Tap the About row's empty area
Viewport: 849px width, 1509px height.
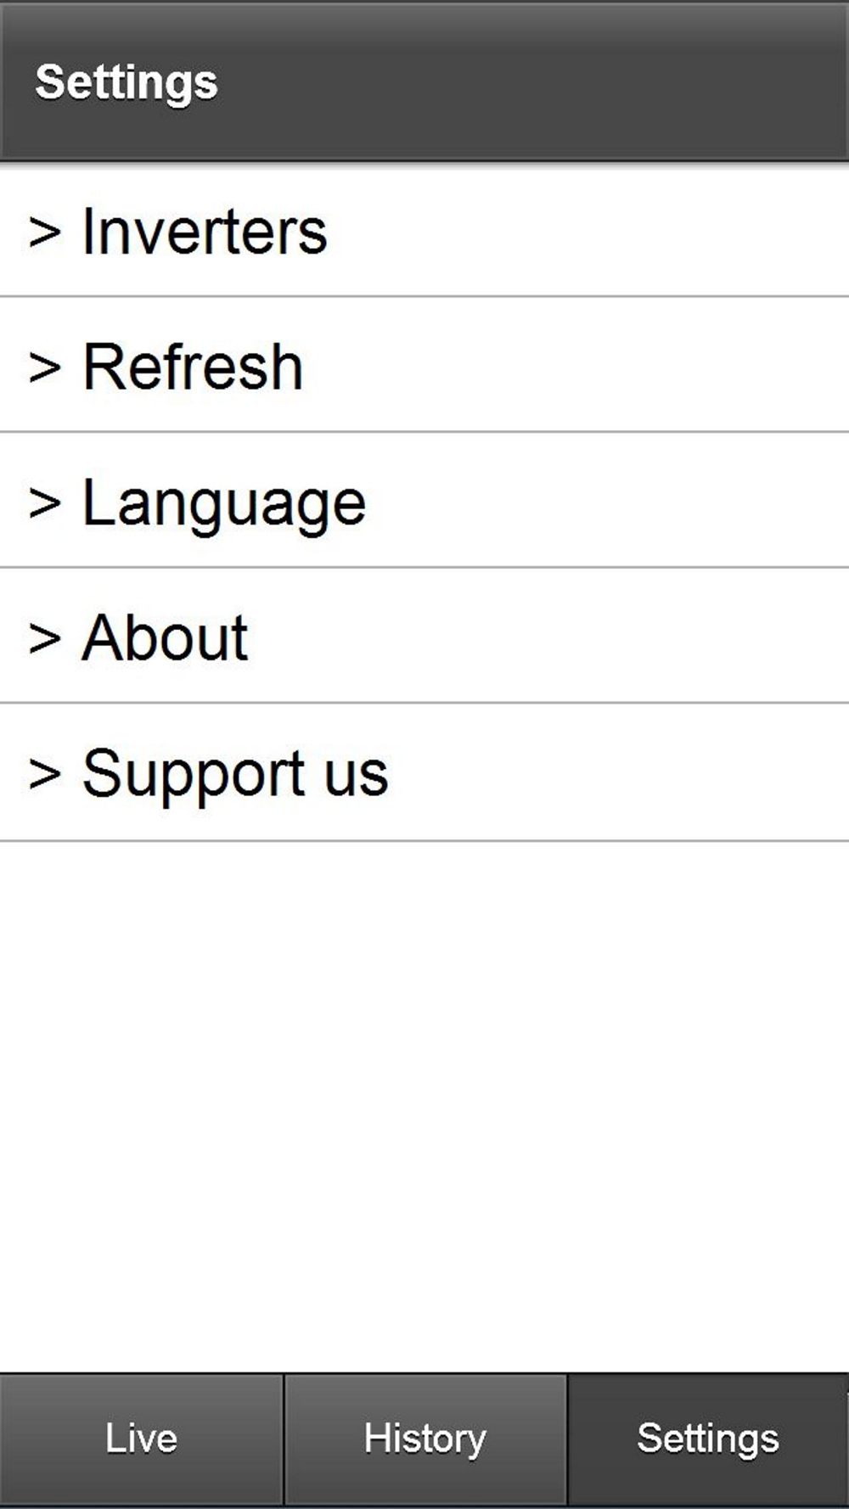(x=594, y=638)
